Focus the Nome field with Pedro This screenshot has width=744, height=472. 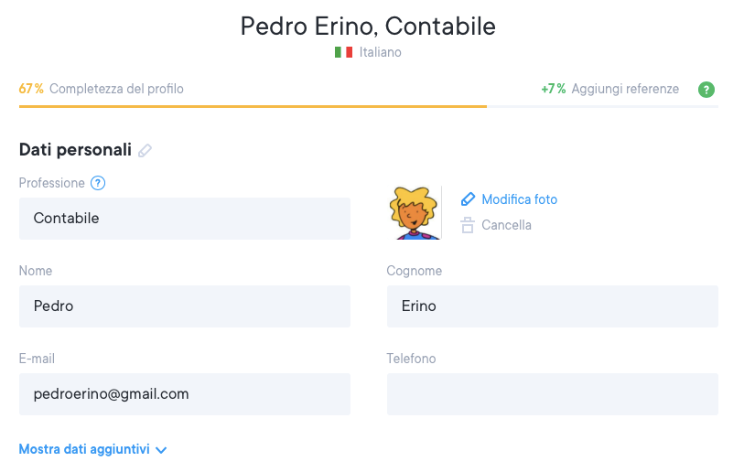tap(184, 306)
